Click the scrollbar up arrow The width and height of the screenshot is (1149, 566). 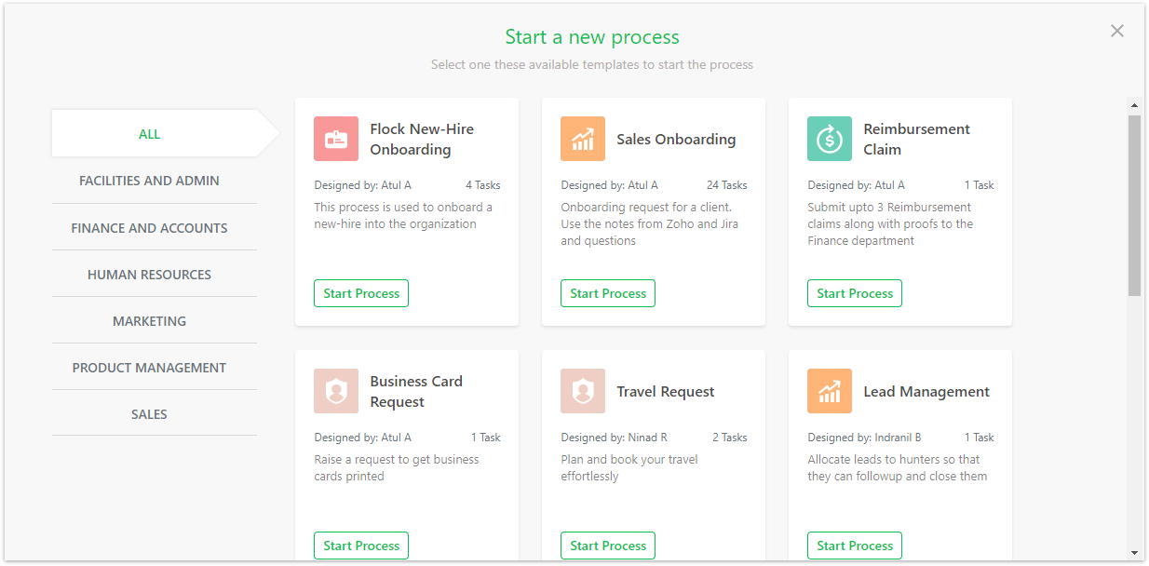coord(1134,105)
